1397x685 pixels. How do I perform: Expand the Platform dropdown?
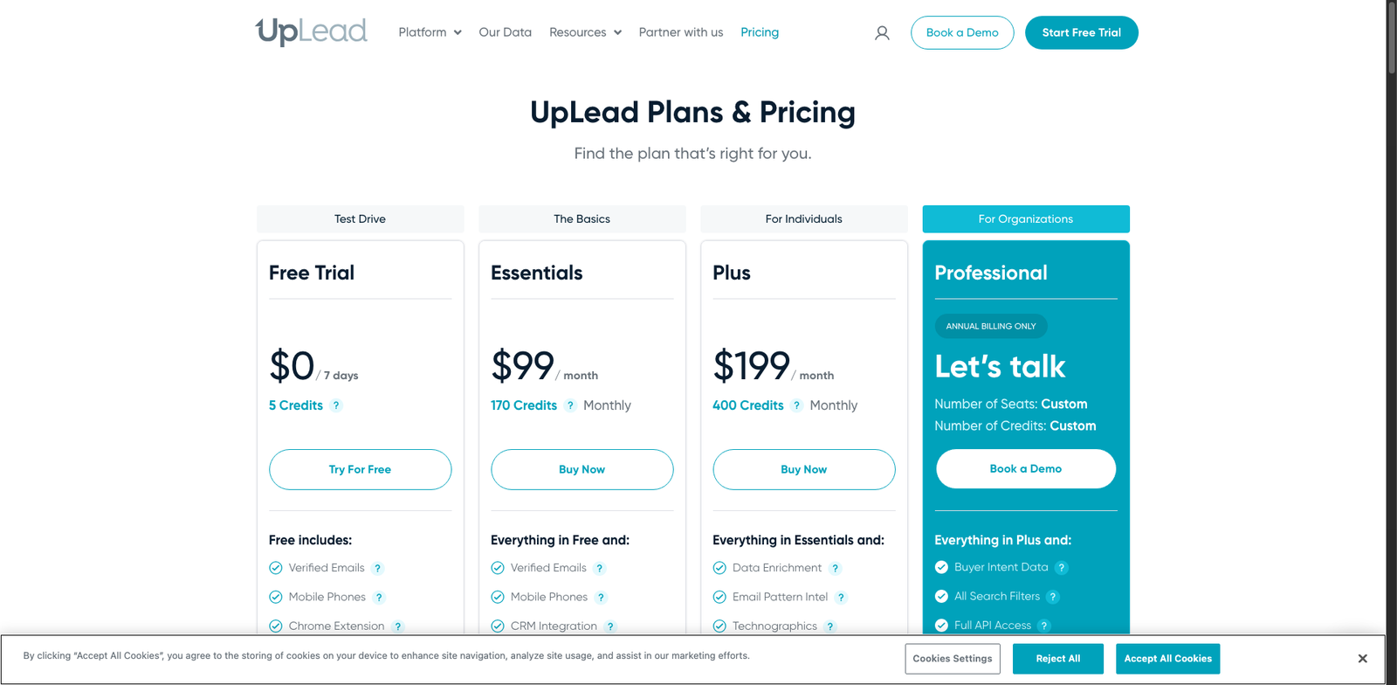(x=429, y=32)
